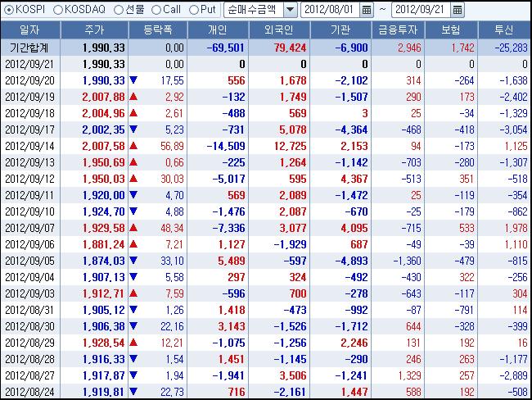Click the date cell 2012/08/24
The width and height of the screenshot is (532, 400).
29,392
